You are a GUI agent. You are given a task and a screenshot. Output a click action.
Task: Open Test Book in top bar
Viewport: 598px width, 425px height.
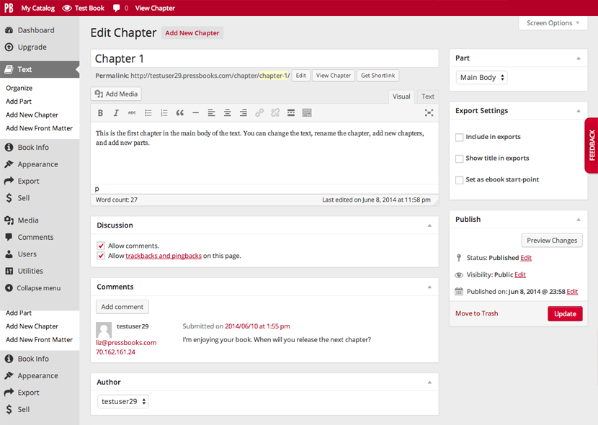pos(83,8)
